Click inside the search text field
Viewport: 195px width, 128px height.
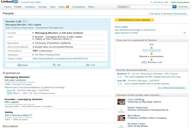(151, 7)
